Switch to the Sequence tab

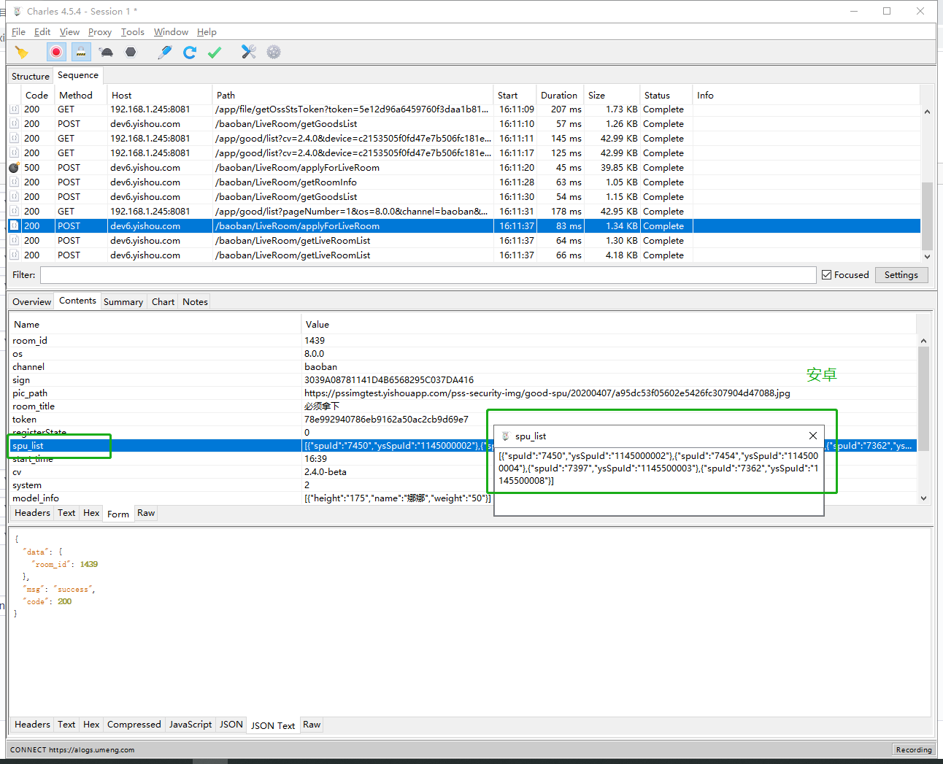[78, 75]
